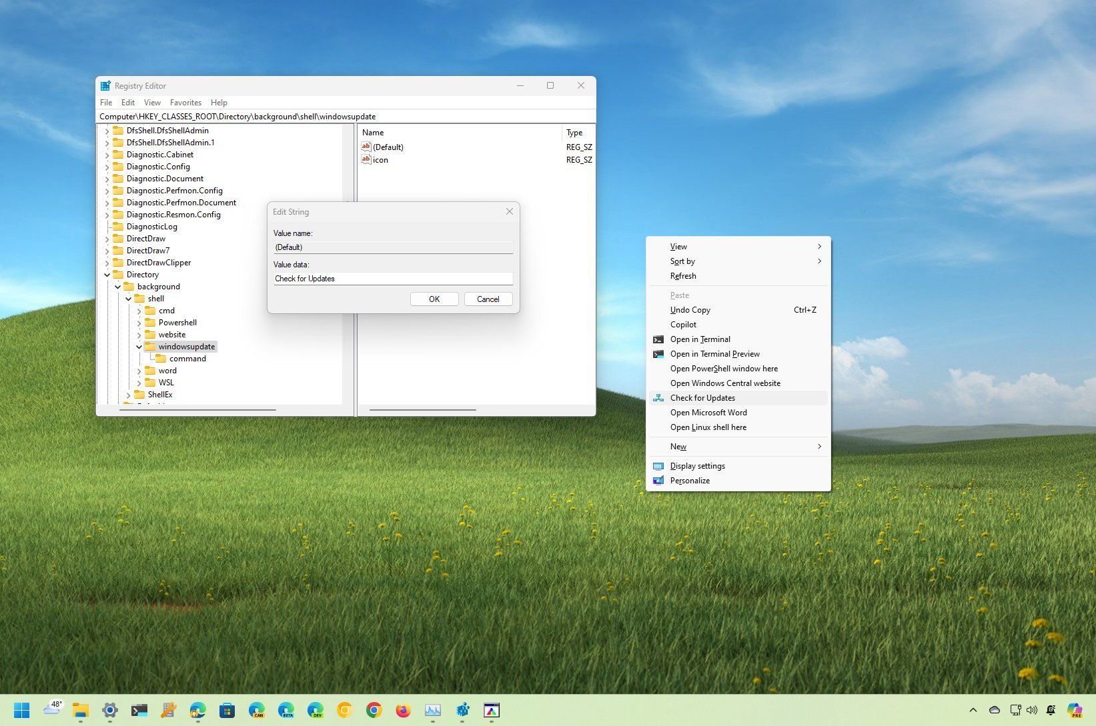The width and height of the screenshot is (1096, 726).
Task: Expand the Powershell key
Action: [x=139, y=322]
